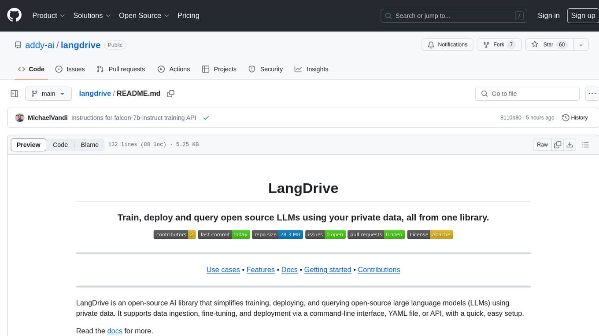Select the Code view

point(60,145)
